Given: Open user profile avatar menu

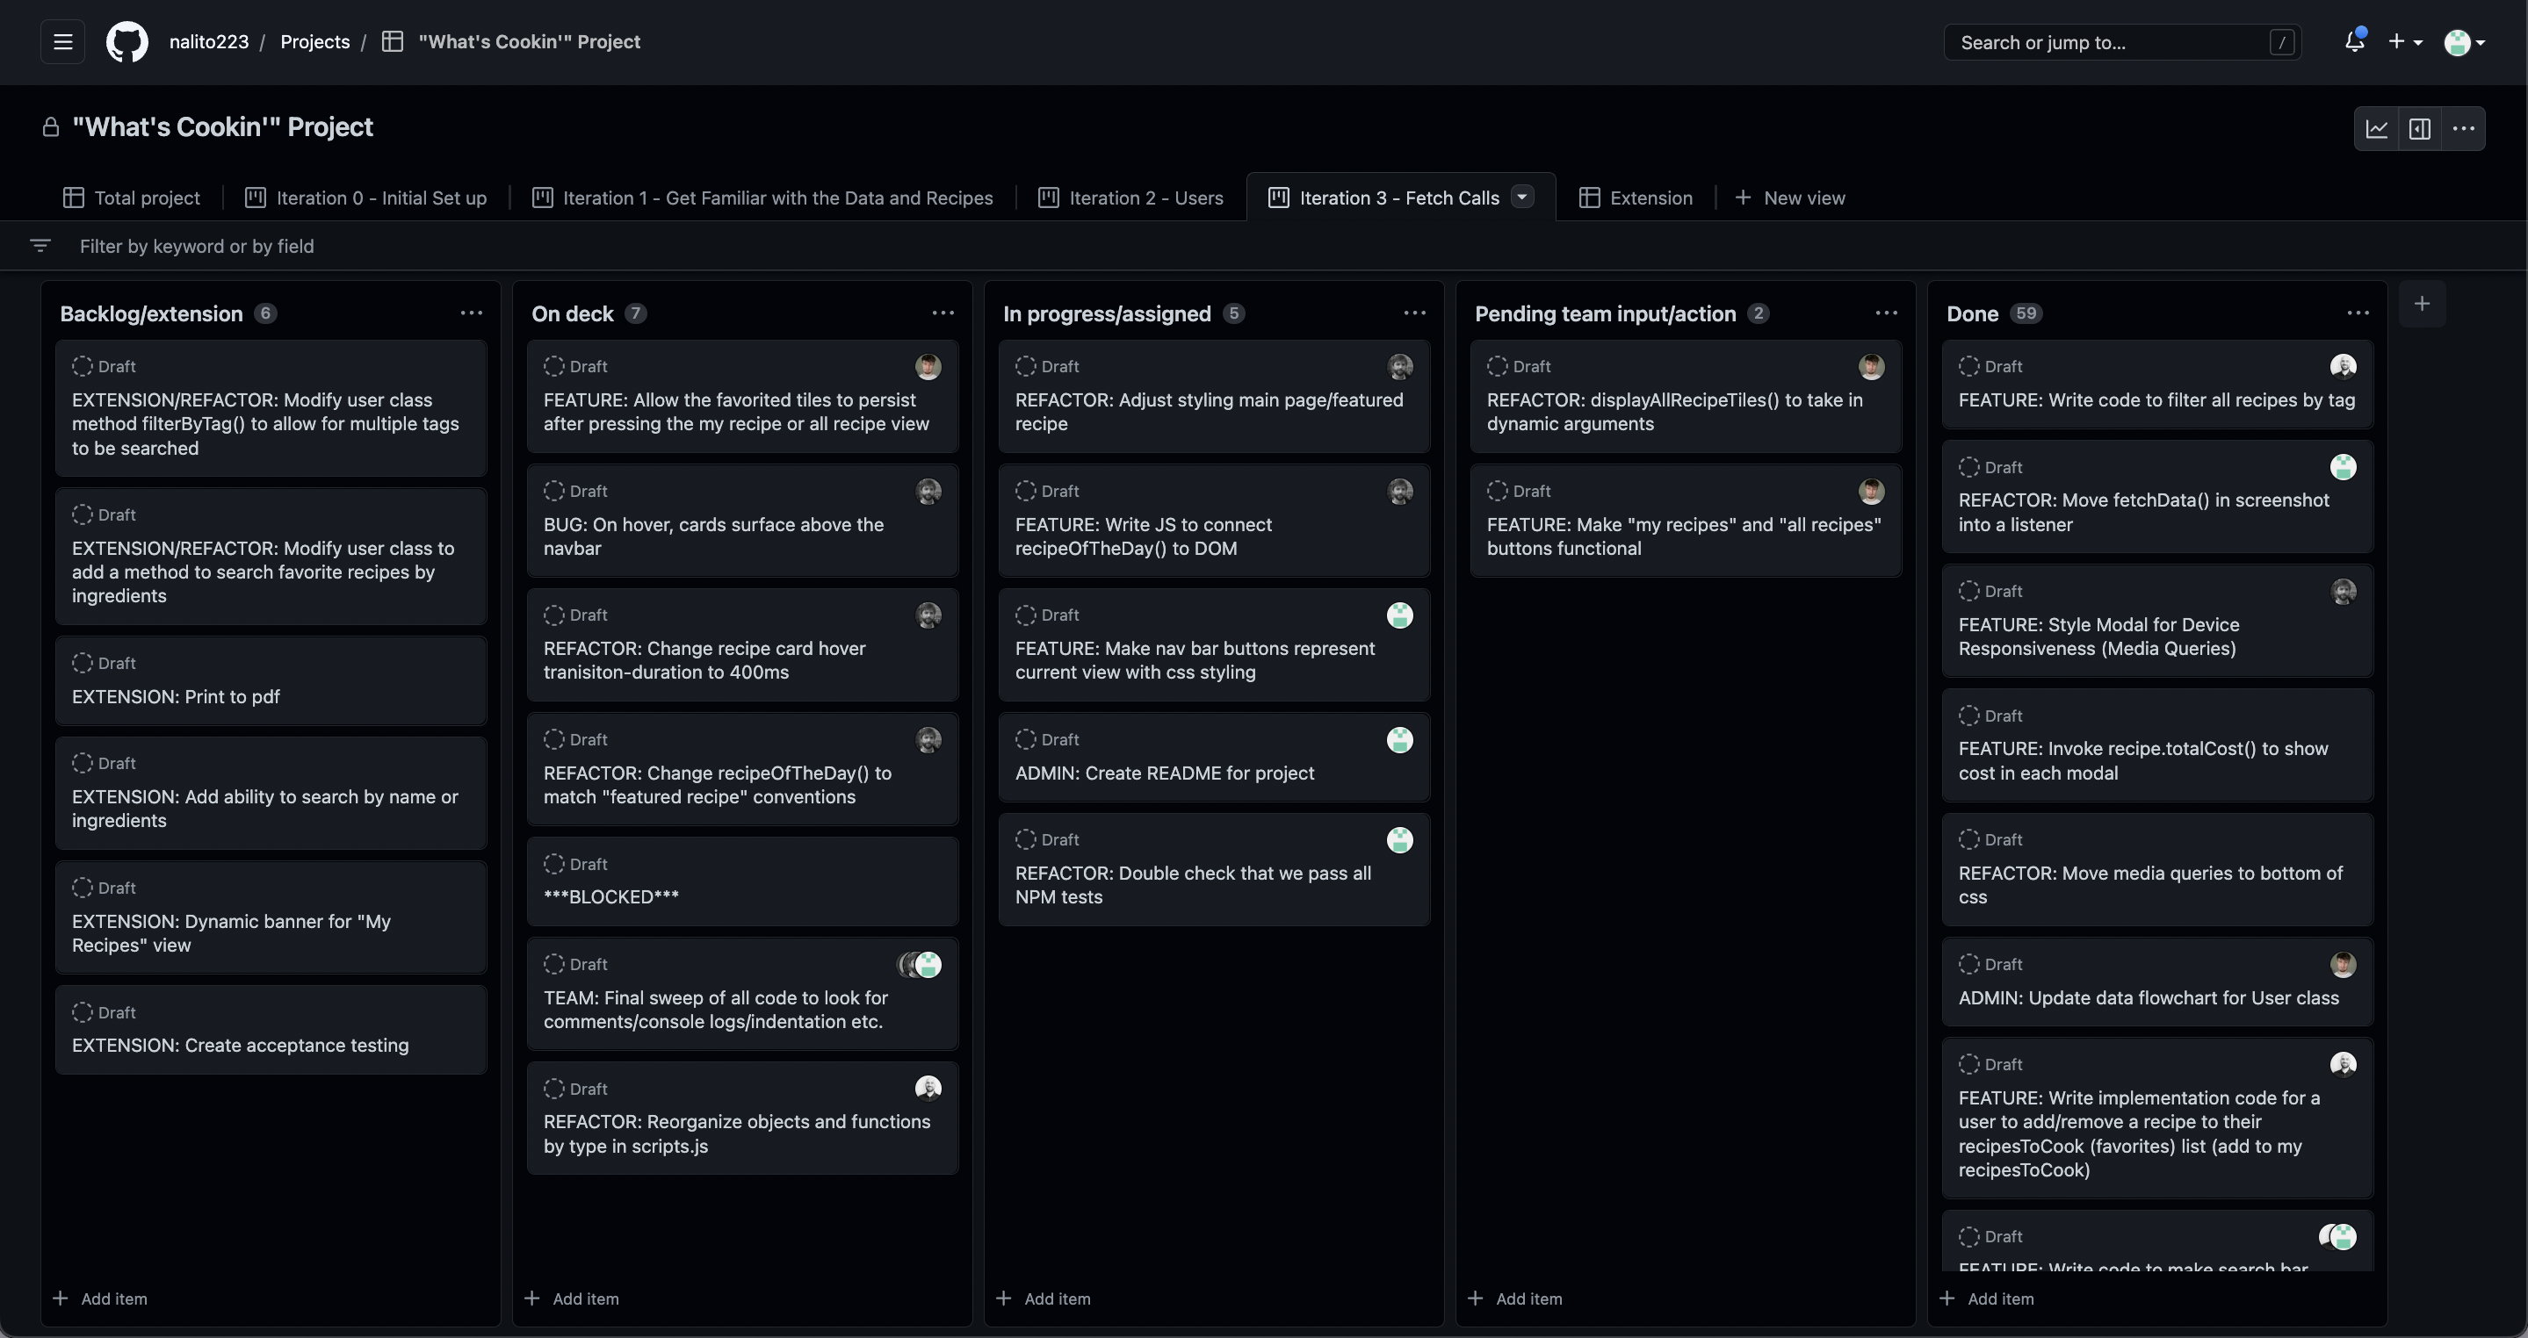Looking at the screenshot, I should pyautogui.click(x=2464, y=42).
